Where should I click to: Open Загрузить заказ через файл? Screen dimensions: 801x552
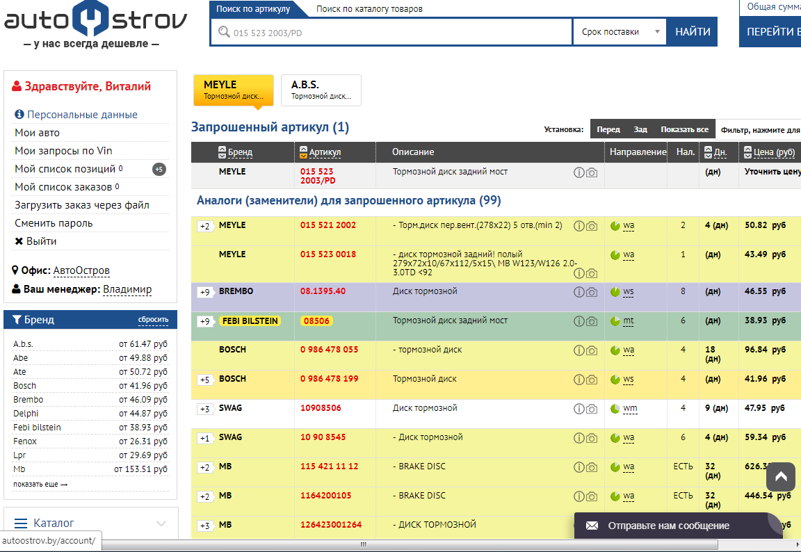click(82, 205)
